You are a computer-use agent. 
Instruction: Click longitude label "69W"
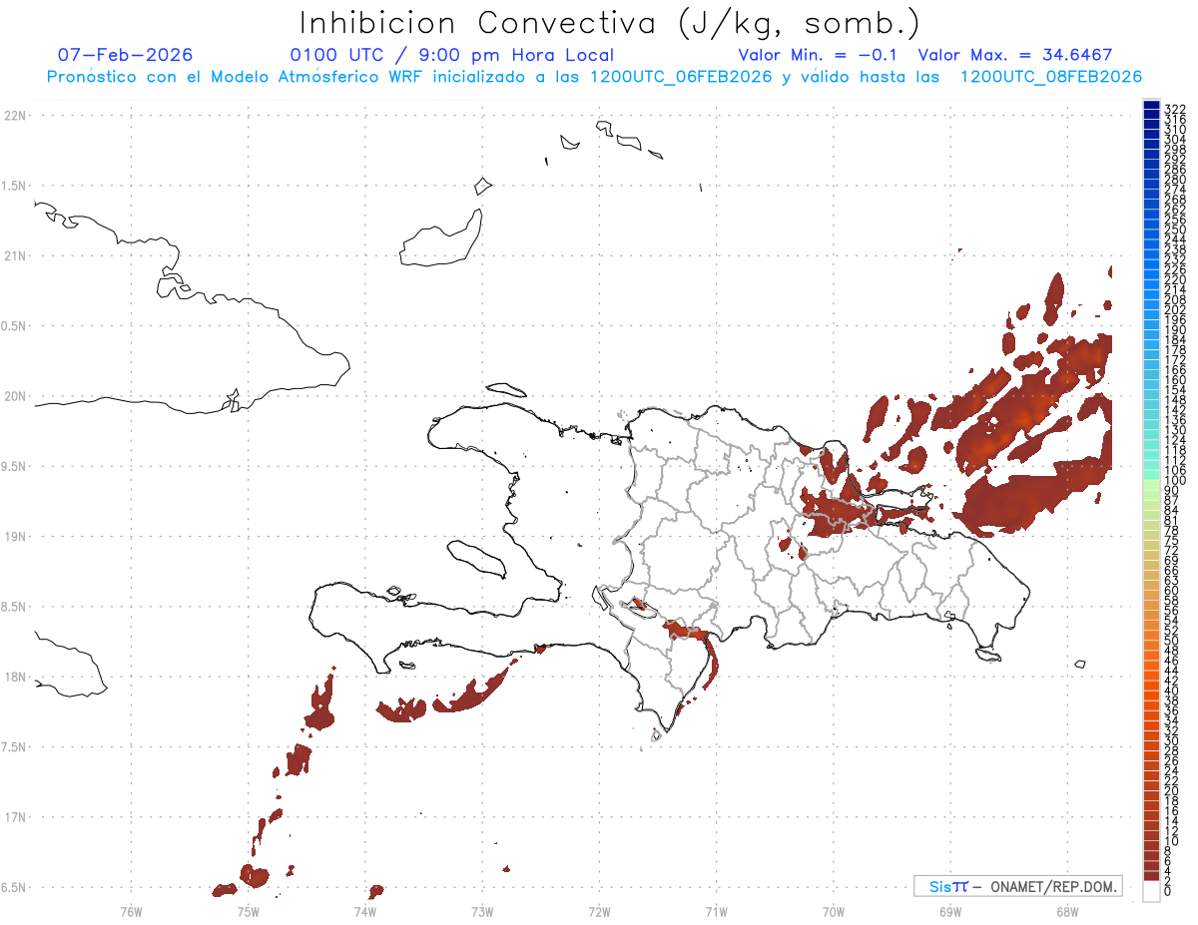950,911
